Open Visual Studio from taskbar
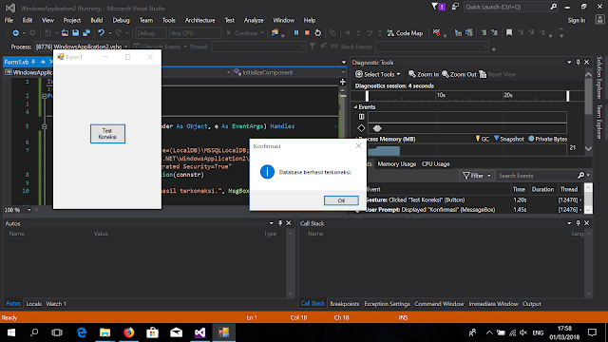Viewport: 608px width, 342px height. click(x=199, y=332)
